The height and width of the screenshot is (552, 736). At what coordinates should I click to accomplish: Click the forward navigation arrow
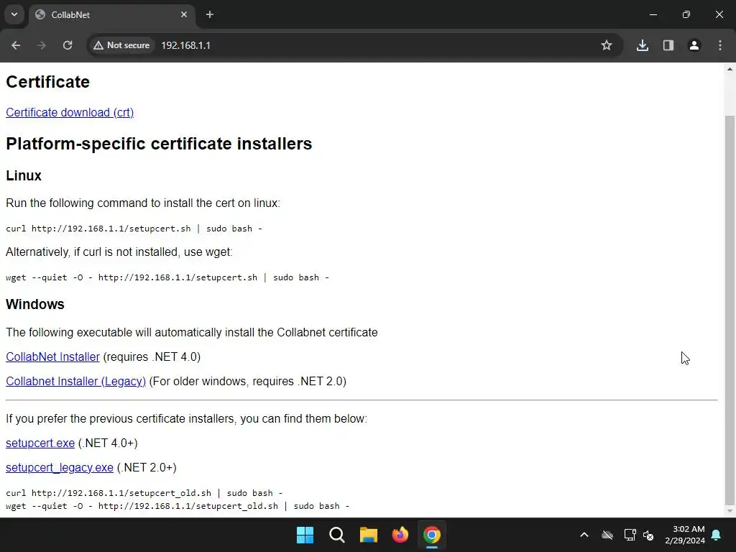tap(42, 45)
